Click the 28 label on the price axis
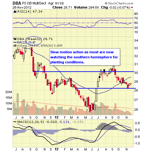The image size is (145, 152). (136, 90)
